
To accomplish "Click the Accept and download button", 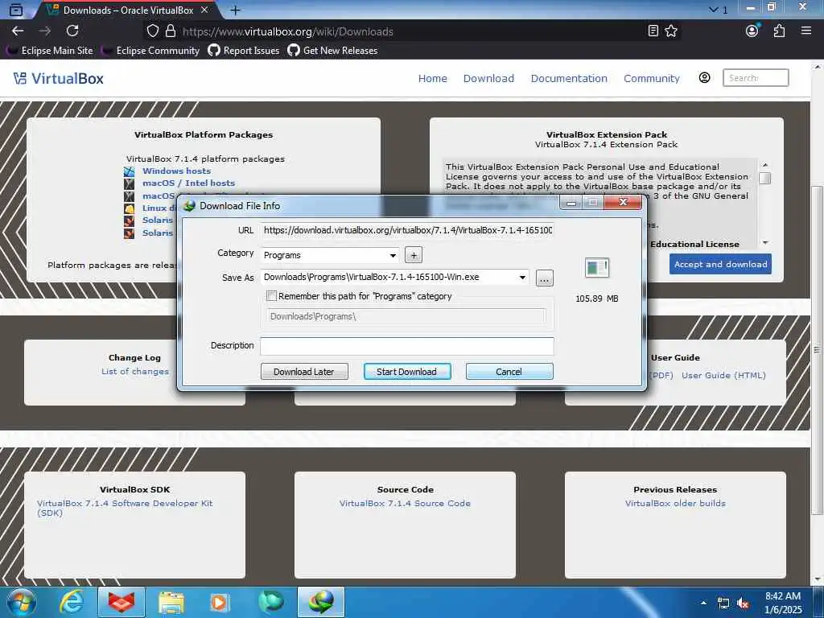I will [x=720, y=264].
